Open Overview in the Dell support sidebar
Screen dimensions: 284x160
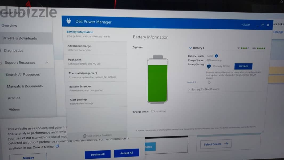9,26
